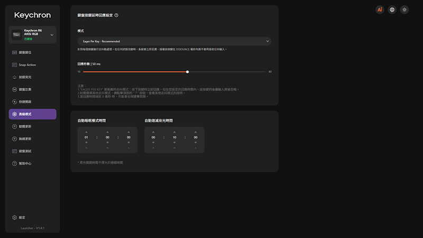Toggle the sun light-theme icon
Viewport: 423px width, 238px height.
tap(404, 10)
